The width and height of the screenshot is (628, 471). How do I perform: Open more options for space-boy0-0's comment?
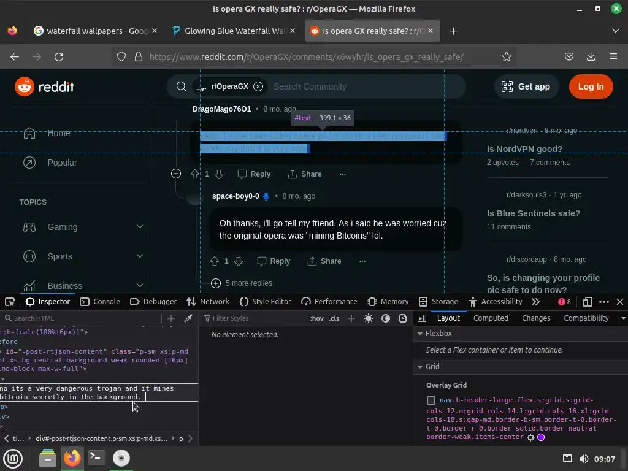click(362, 261)
